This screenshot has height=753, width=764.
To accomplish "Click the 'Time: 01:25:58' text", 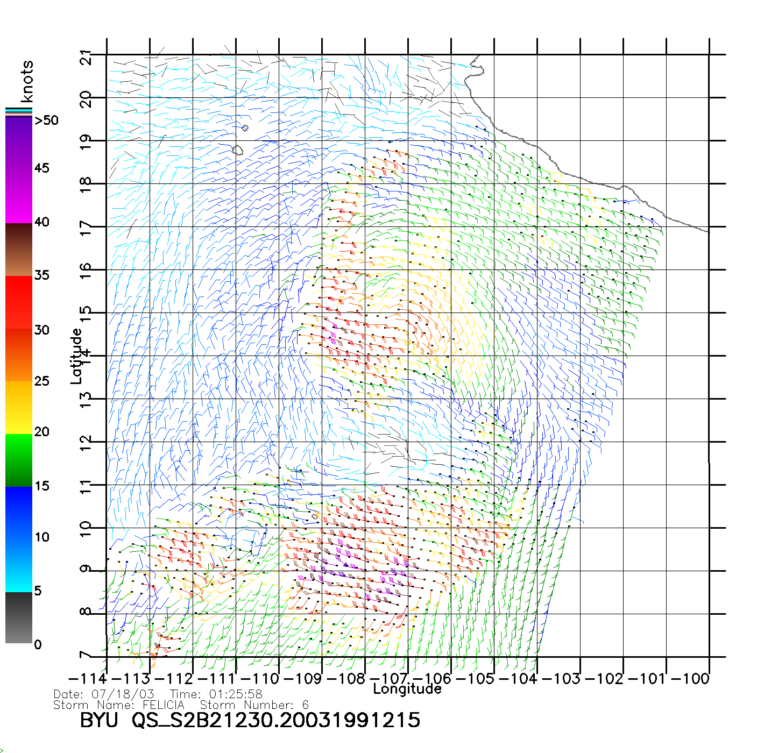I will (216, 694).
